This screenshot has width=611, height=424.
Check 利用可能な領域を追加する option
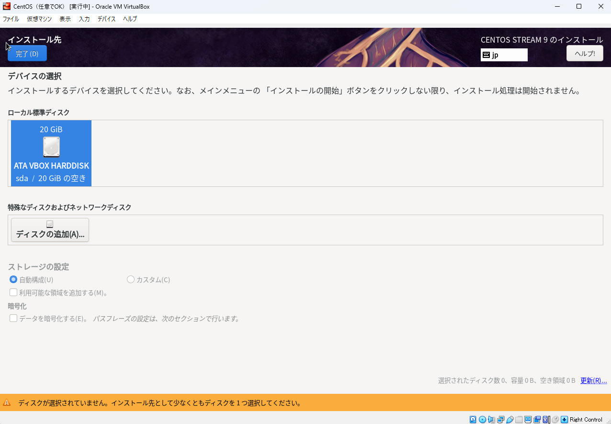(x=13, y=292)
